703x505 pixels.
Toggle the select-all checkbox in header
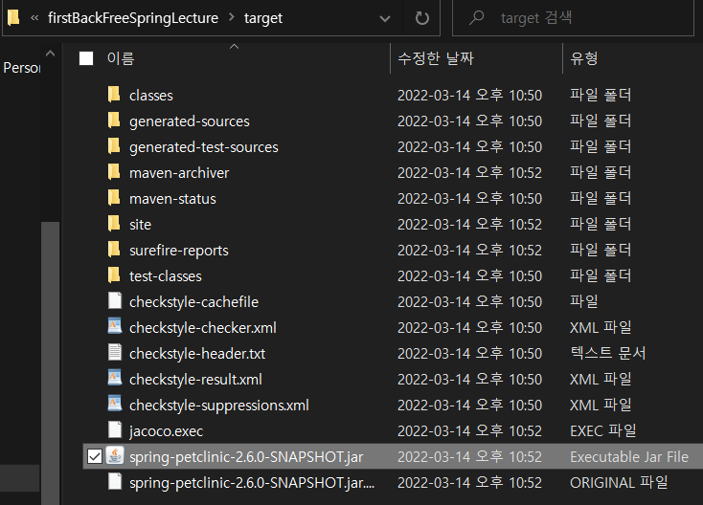click(86, 58)
